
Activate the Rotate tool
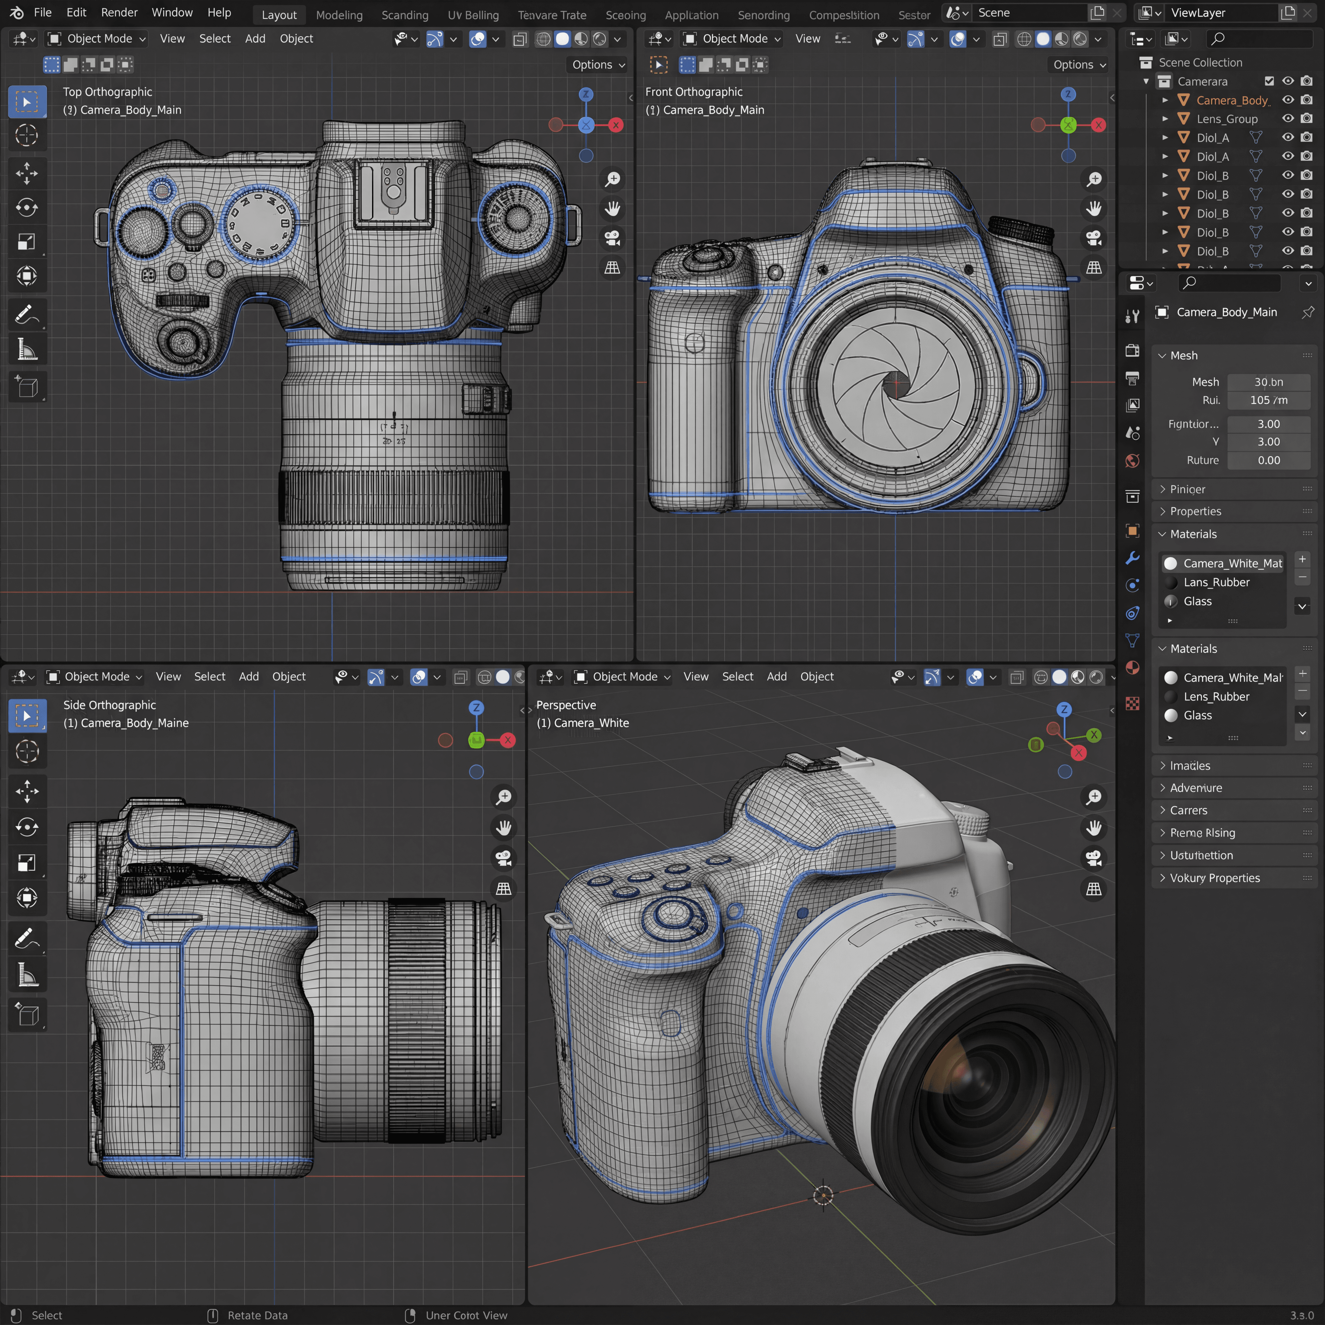[27, 207]
